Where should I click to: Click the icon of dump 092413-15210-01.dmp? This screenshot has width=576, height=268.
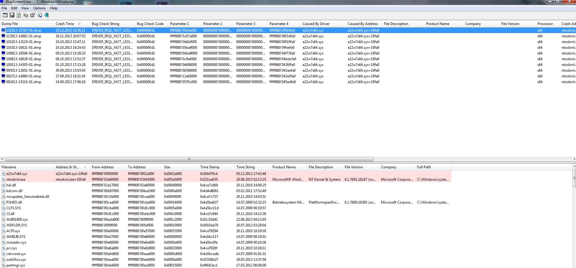[3, 82]
